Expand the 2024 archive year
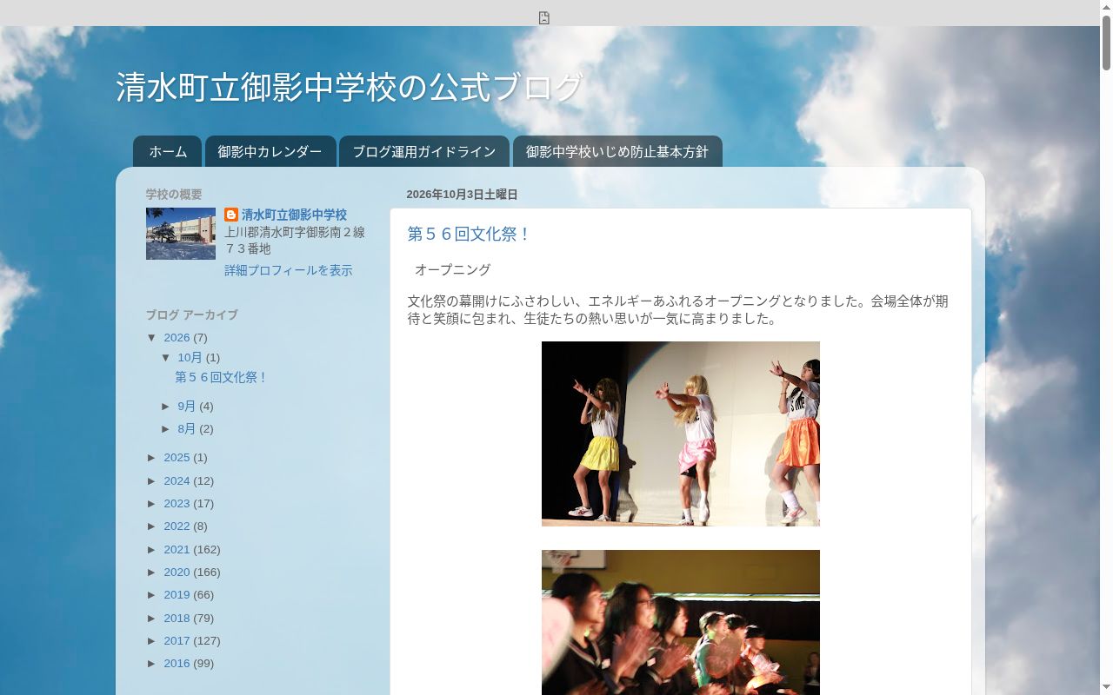This screenshot has height=695, width=1113. 153,481
